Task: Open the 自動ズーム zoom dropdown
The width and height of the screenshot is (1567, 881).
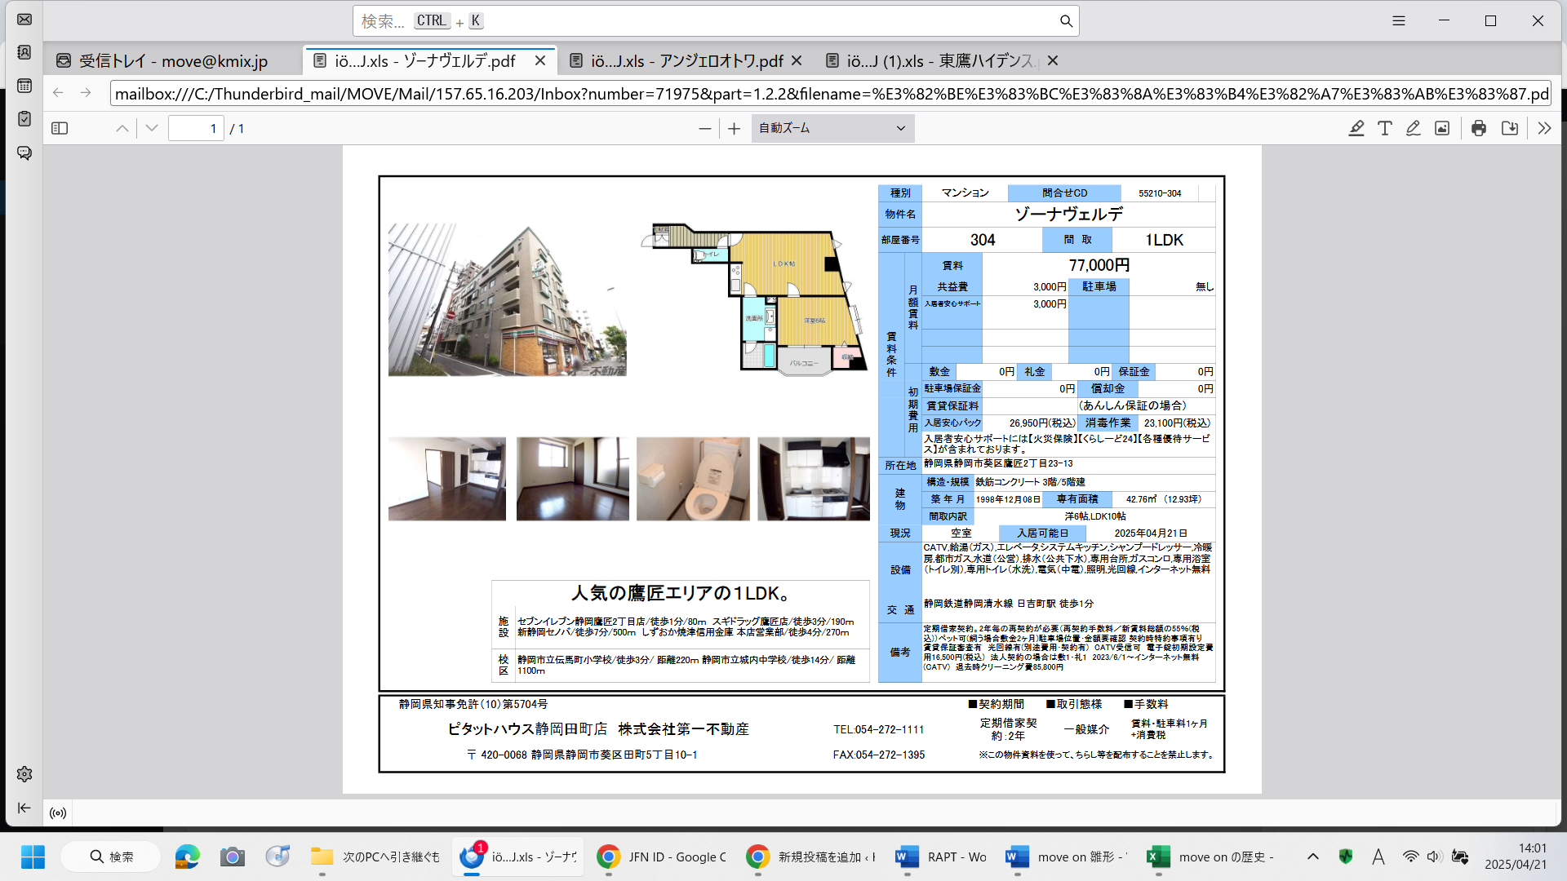Action: pos(832,128)
